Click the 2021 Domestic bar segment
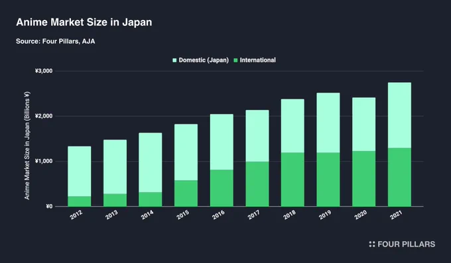The height and width of the screenshot is (263, 451). [399, 115]
